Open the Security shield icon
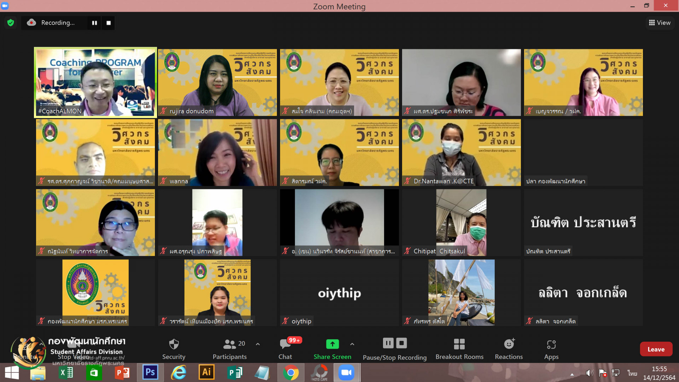The width and height of the screenshot is (679, 382). point(174,344)
